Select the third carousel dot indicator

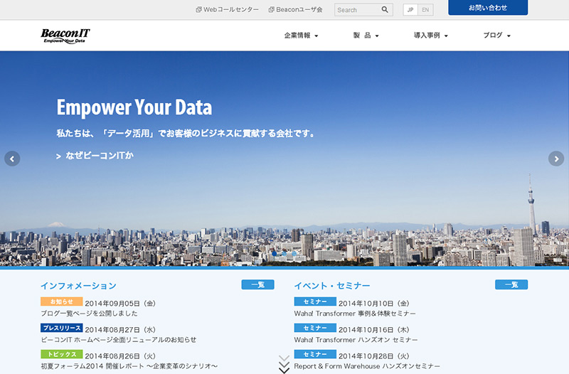(294, 254)
